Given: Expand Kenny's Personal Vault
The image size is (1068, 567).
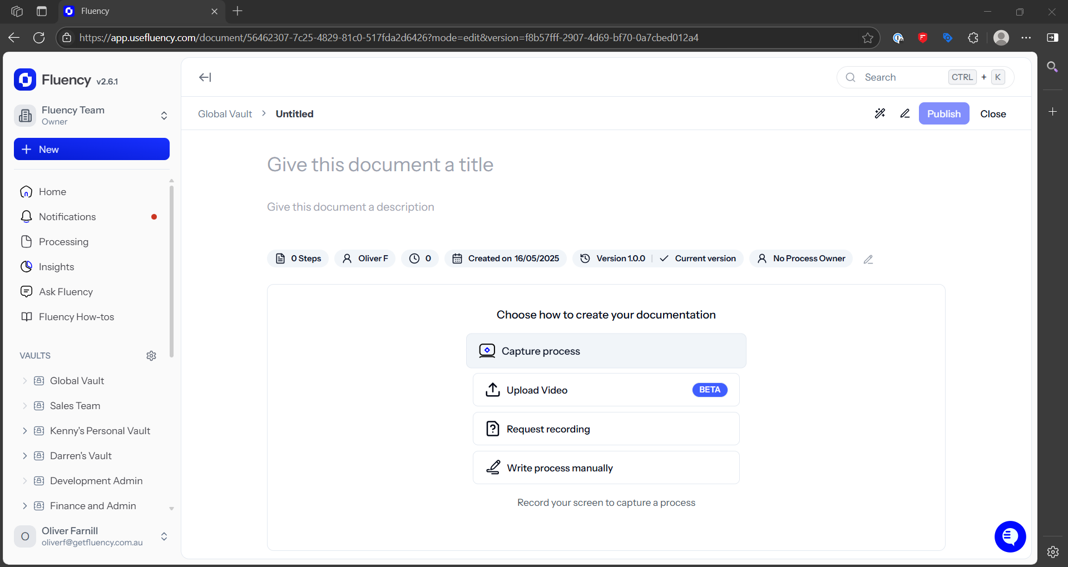Looking at the screenshot, I should tap(24, 431).
